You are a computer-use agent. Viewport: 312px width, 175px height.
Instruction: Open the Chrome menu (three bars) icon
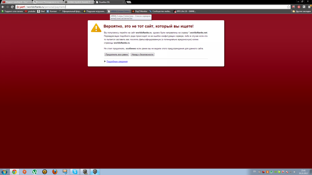(x=309, y=7)
